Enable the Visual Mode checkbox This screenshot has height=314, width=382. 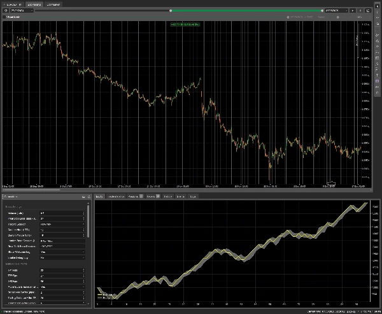click(4, 17)
